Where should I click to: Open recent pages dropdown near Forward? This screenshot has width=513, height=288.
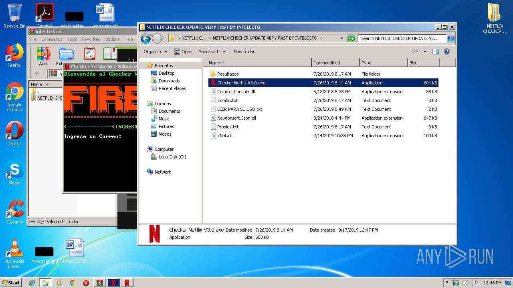tap(164, 39)
